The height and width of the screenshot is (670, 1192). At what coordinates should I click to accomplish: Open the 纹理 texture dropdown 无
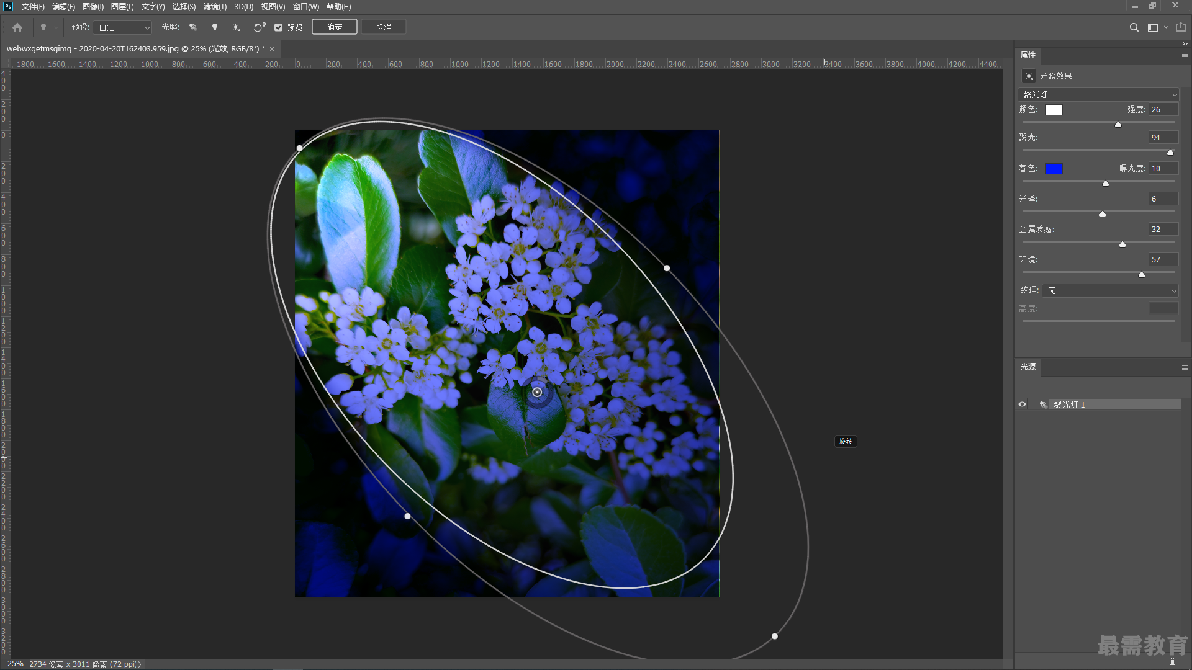[x=1111, y=290]
